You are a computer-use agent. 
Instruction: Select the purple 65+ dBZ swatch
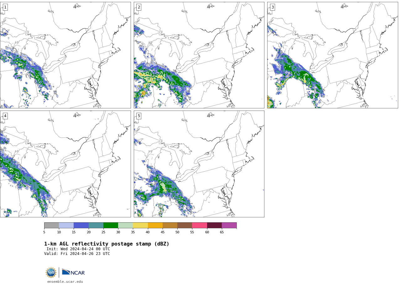click(x=229, y=225)
